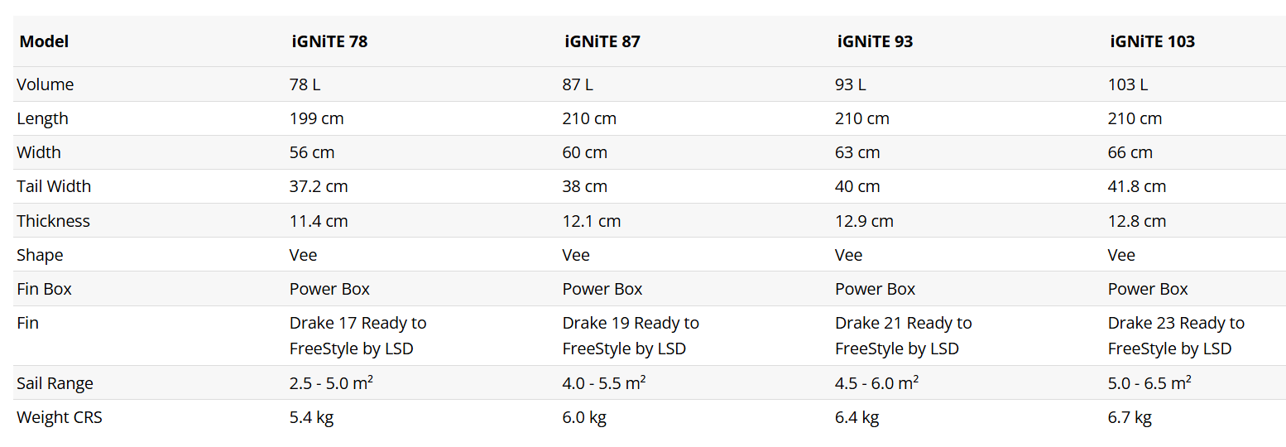This screenshot has width=1286, height=447.
Task: Click the iGNiTE 93 column header
Action: 874,41
